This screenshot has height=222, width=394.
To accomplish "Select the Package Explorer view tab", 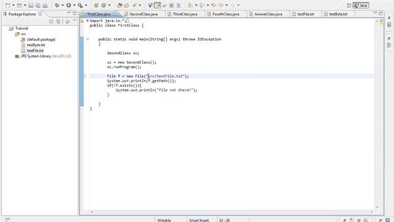I will tap(22, 14).
